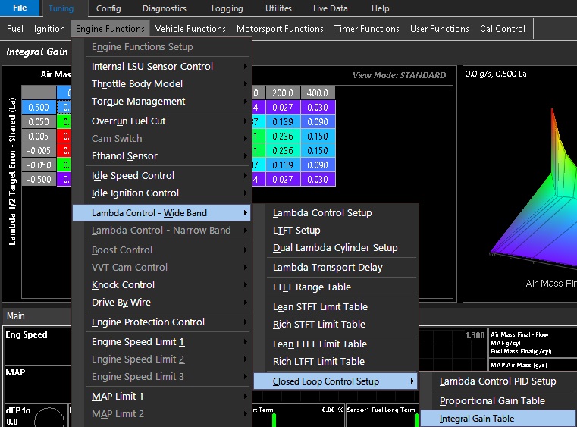
Task: Open the File menu
Action: point(20,8)
